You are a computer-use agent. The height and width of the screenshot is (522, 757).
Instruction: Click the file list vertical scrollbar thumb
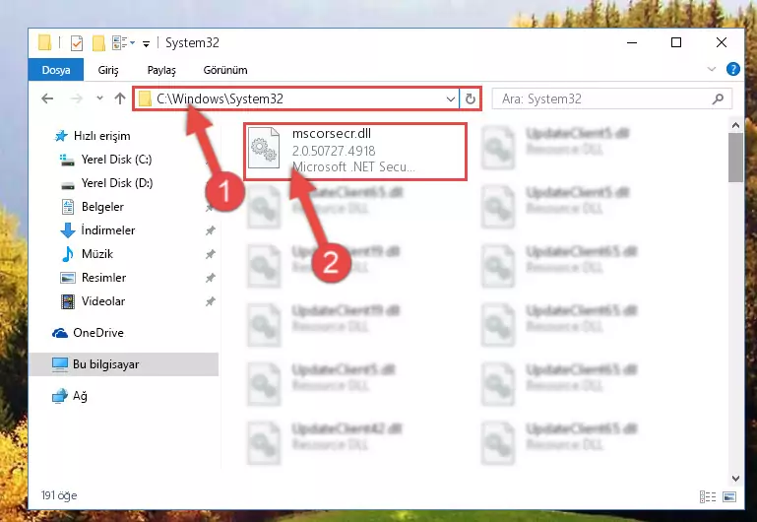735,158
